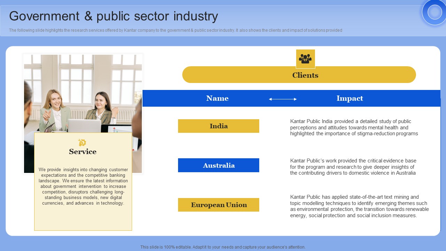Click the footer note 'This slide is 100% editable'
The height and width of the screenshot is (251, 446).
coord(223,247)
